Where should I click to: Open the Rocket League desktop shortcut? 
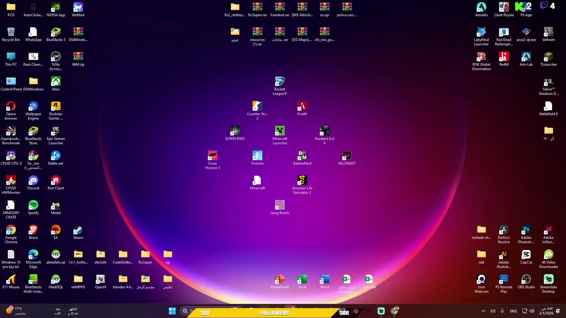click(x=279, y=86)
